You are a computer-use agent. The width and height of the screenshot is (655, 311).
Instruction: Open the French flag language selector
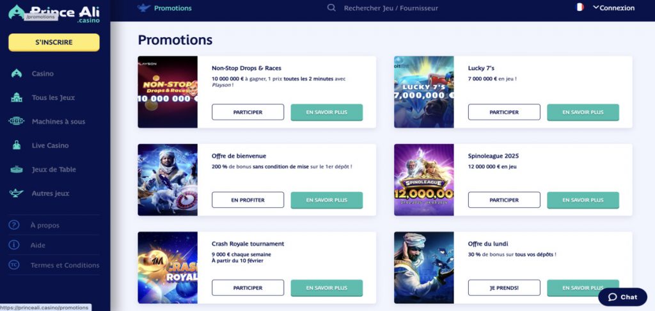point(580,8)
